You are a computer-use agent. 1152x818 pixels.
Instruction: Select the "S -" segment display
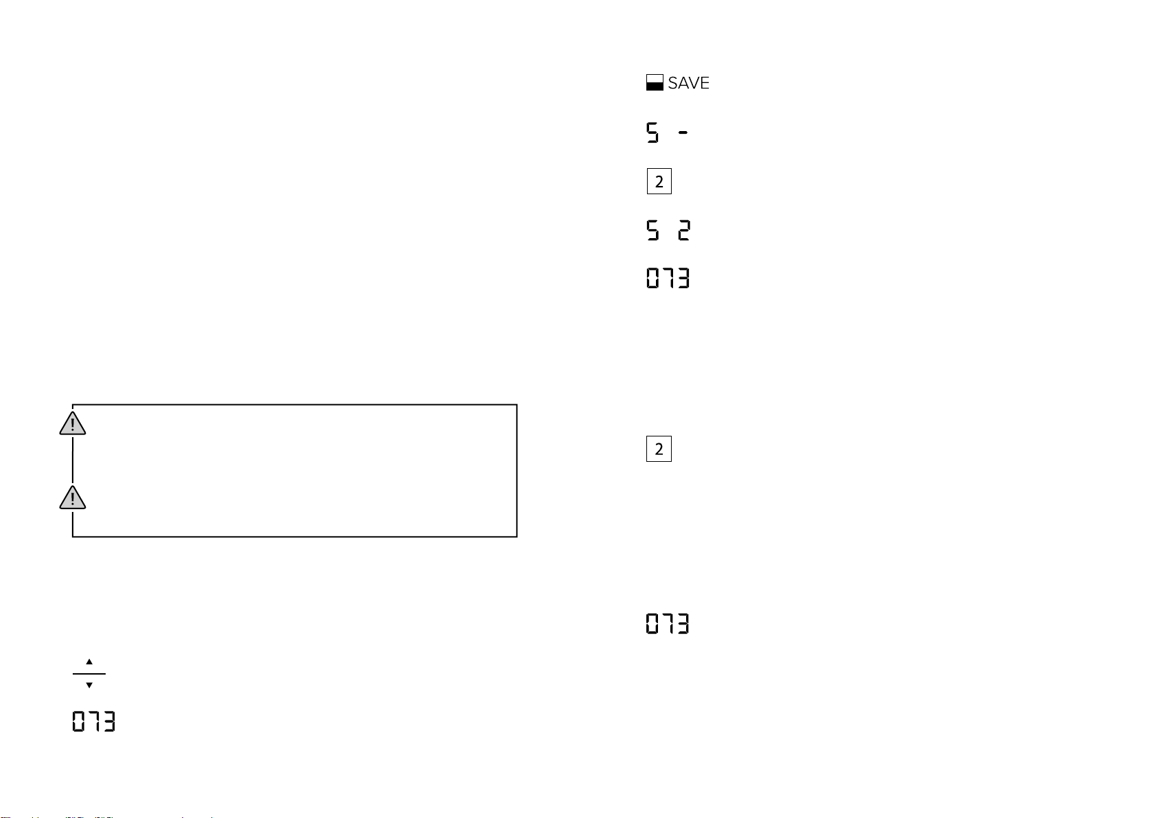click(668, 132)
